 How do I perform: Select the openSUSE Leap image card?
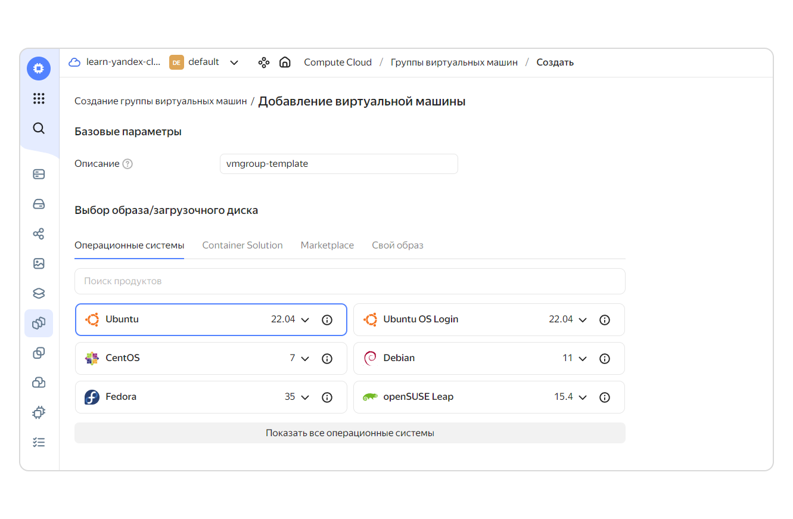click(x=489, y=397)
